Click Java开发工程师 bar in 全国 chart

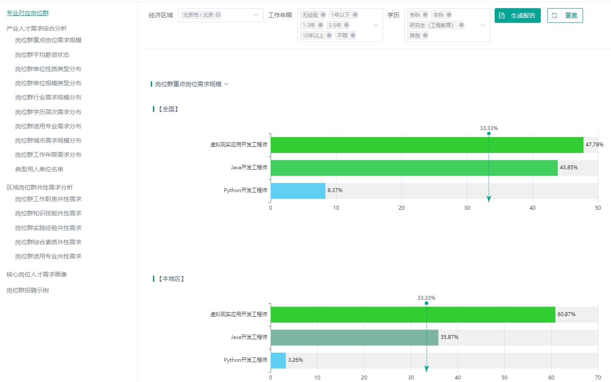414,168
